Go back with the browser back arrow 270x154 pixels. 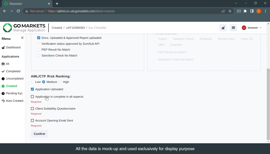[5, 11]
